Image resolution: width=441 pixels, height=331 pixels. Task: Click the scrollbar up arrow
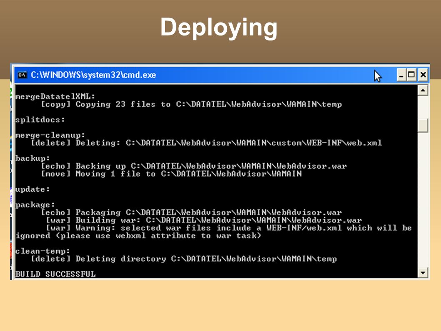pos(423,91)
